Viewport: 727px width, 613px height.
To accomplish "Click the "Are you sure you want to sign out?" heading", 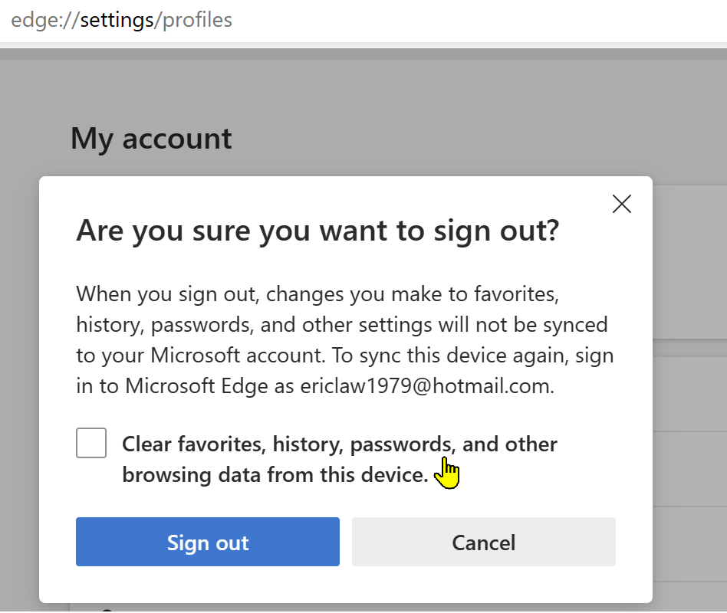I will 317,231.
